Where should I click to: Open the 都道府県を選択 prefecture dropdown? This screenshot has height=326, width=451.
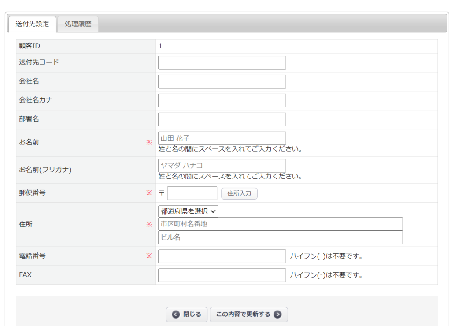click(188, 211)
